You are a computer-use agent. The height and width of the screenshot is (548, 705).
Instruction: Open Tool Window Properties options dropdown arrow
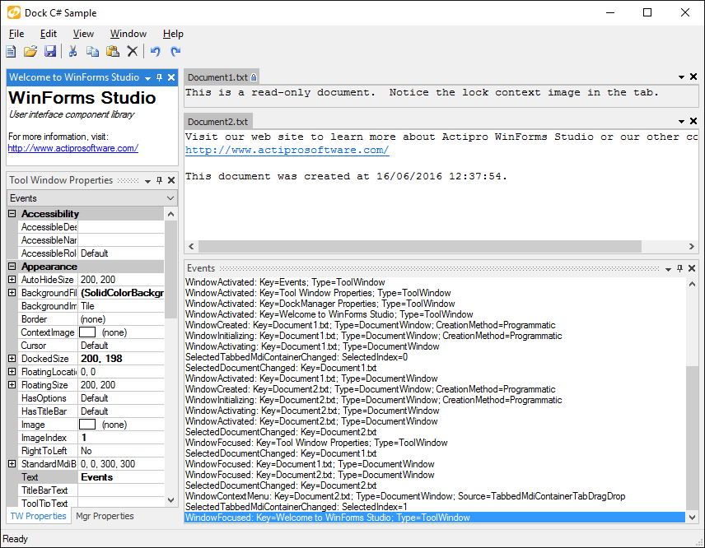(147, 181)
